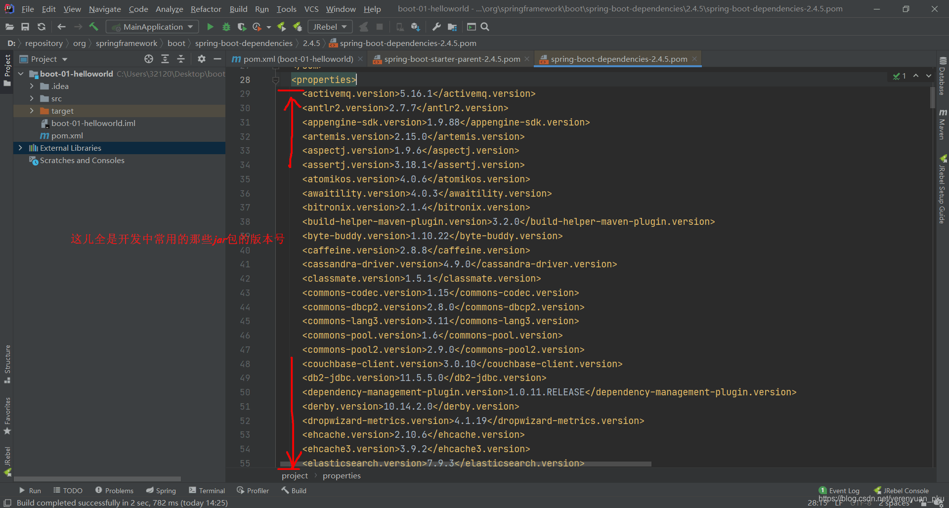The width and height of the screenshot is (949, 508).
Task: Start debugging with the bug icon
Action: pyautogui.click(x=226, y=27)
